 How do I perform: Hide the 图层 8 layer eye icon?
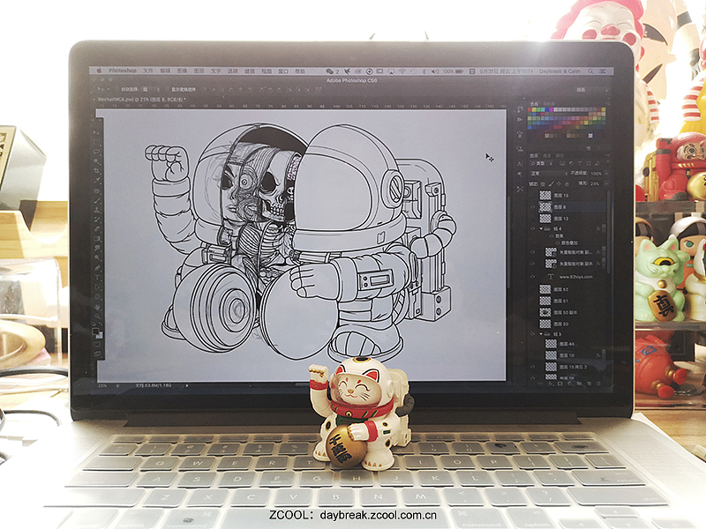(x=533, y=207)
